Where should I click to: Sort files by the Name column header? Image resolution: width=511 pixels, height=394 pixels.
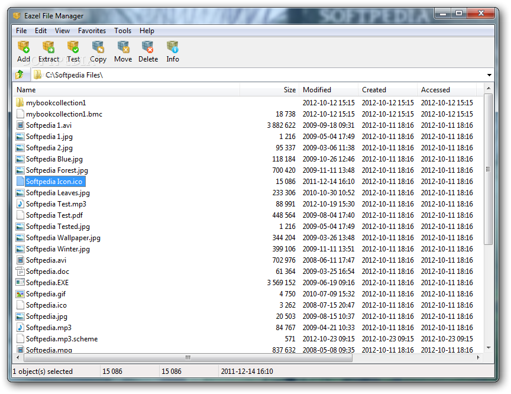click(126, 89)
